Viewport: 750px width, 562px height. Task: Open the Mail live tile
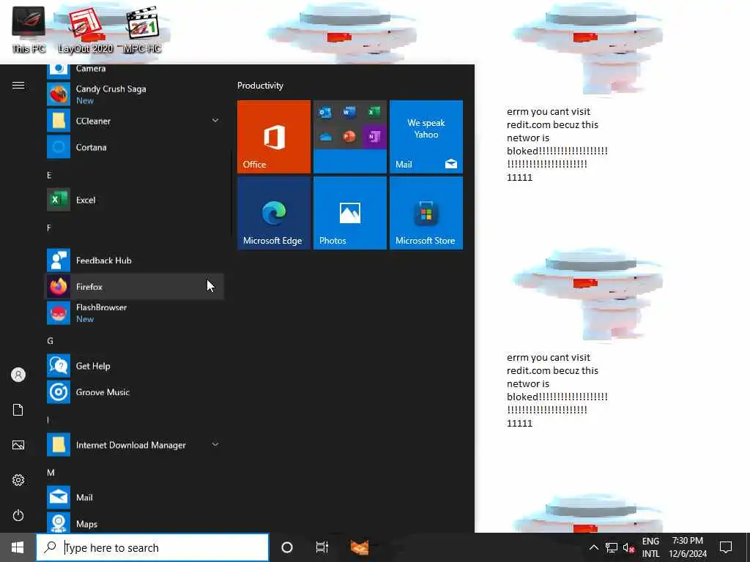click(426, 137)
